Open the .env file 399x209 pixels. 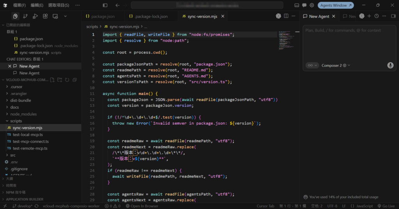(x=14, y=162)
